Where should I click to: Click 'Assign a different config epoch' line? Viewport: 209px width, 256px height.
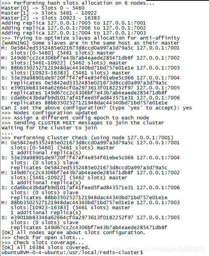[75, 118]
